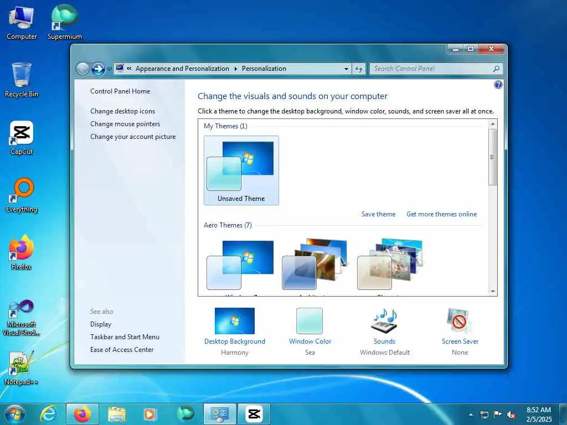Image resolution: width=567 pixels, height=425 pixels.
Task: Expand the arrow after Appearance and Personalization
Action: click(x=235, y=69)
